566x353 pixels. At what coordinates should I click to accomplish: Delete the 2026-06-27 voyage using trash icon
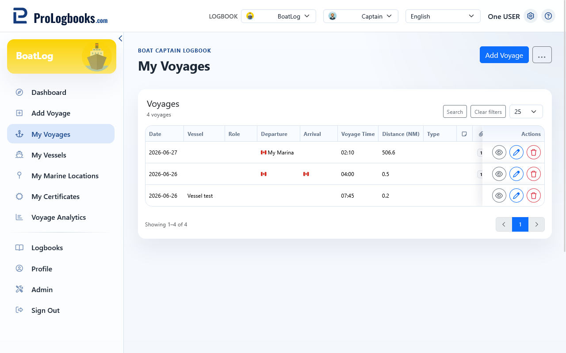pos(534,152)
